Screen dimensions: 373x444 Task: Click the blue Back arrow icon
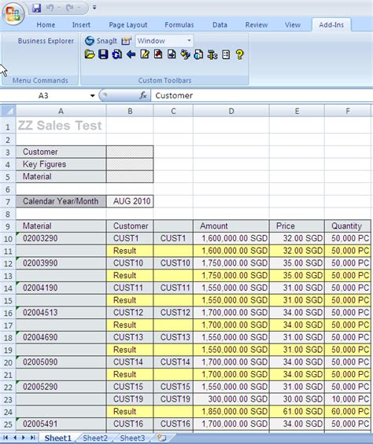click(131, 54)
